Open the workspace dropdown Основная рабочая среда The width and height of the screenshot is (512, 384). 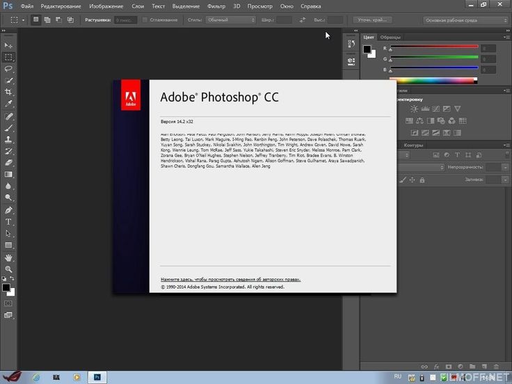(x=465, y=20)
